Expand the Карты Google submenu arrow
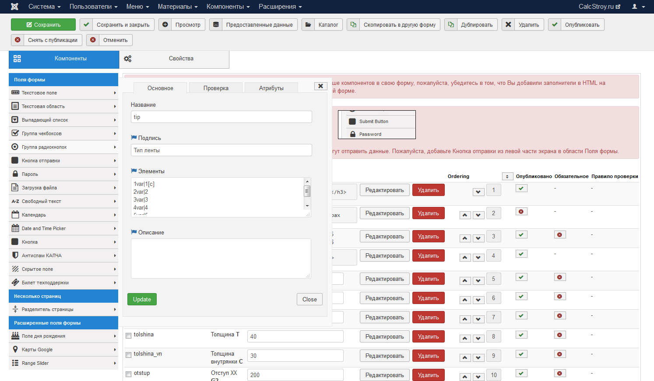 [115, 350]
